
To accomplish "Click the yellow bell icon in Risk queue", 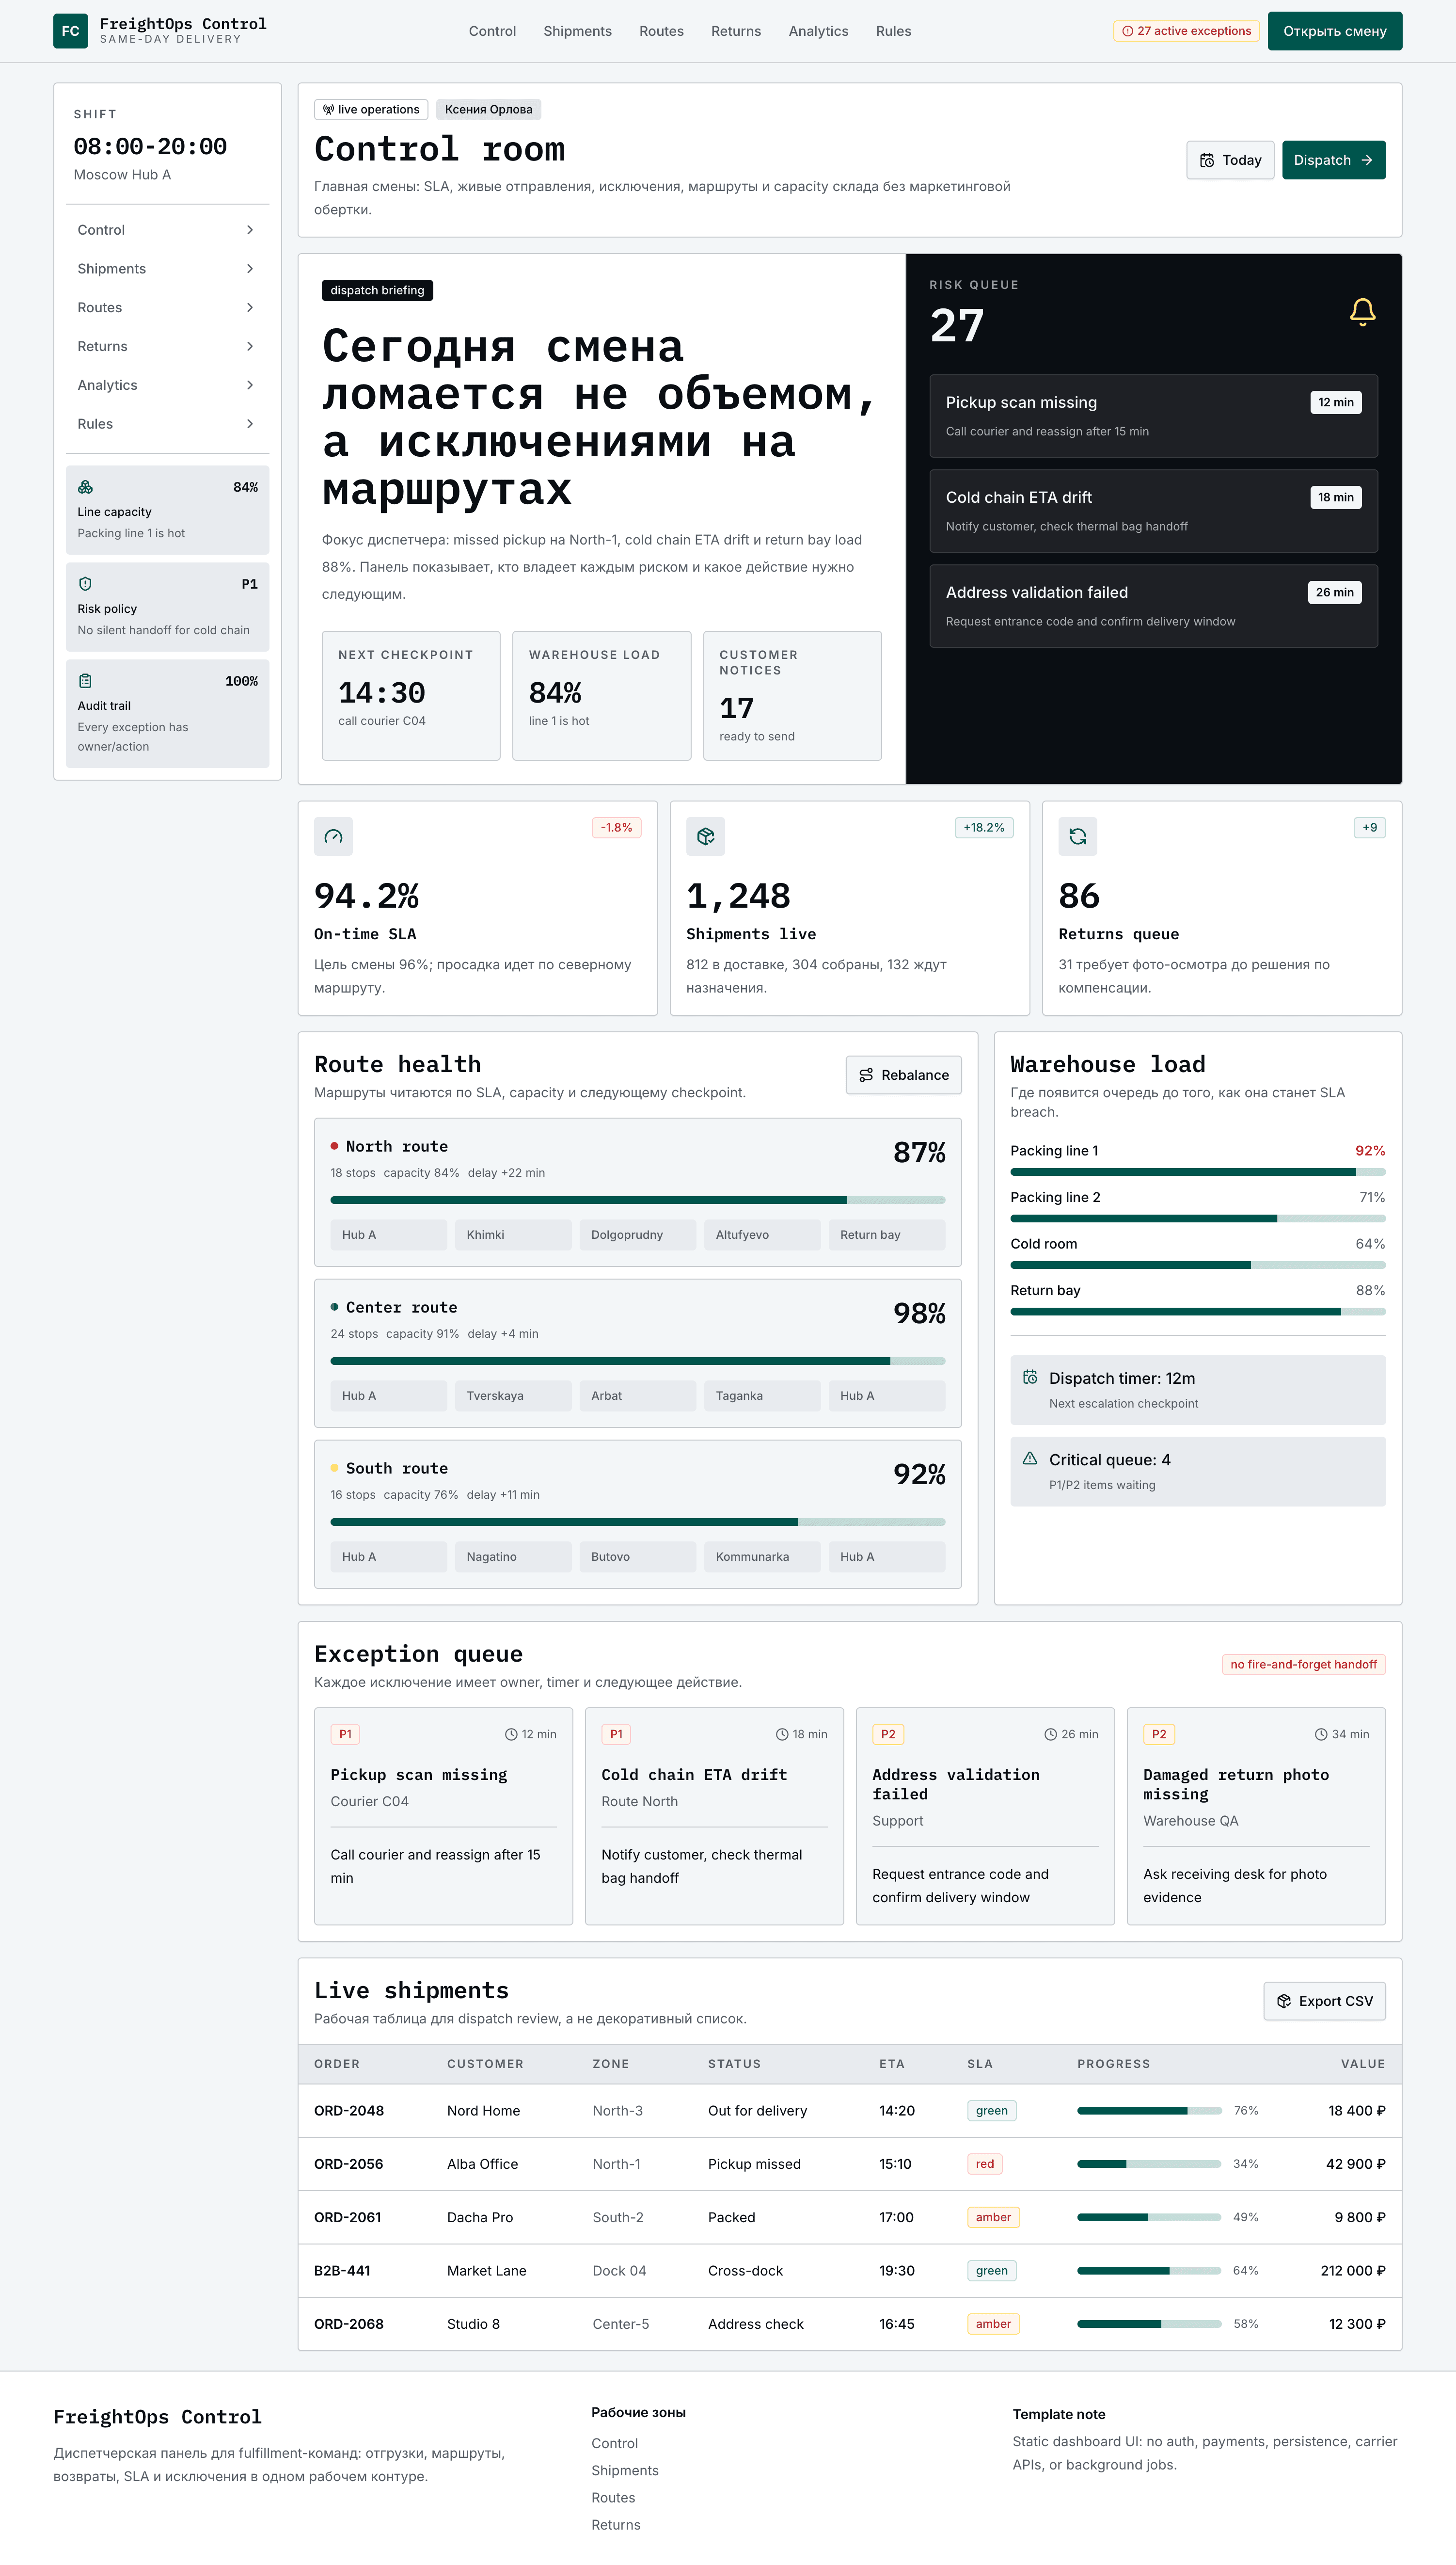I will [1362, 312].
